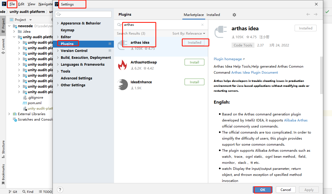Image resolution: width=332 pixels, height=194 pixels.
Task: Expand Appearance & Behavior settings
Action: (58, 23)
